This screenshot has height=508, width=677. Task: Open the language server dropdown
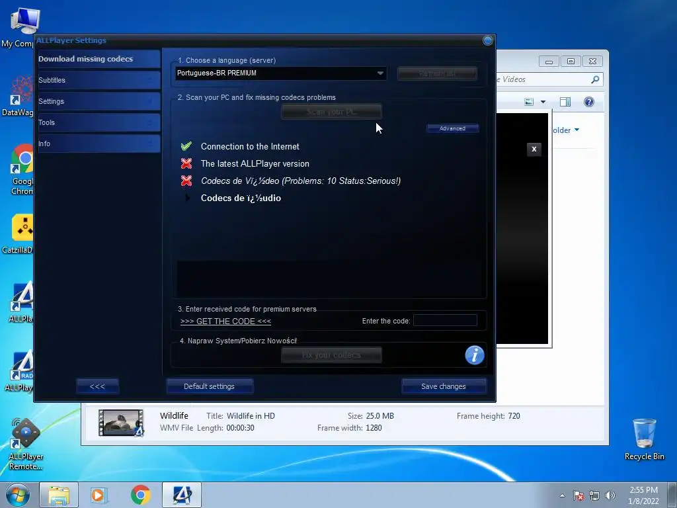pos(280,73)
